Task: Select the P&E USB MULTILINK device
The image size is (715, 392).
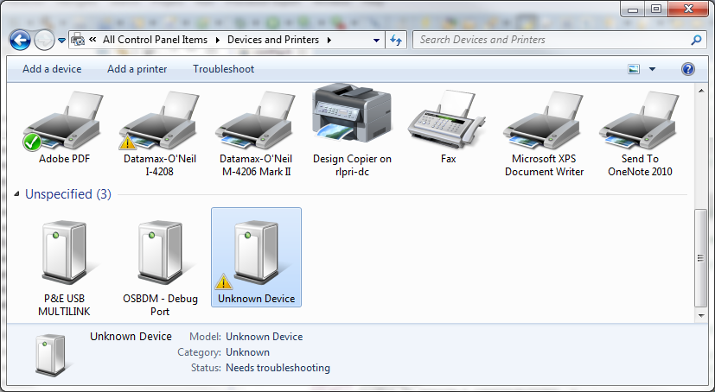Action: (x=64, y=253)
